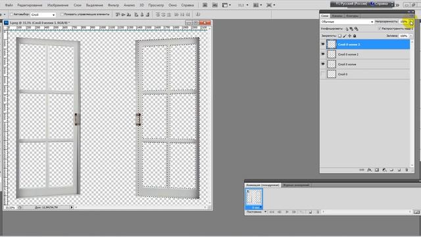Switch to the Каналы tab
The height and width of the screenshot is (237, 421).
point(337,16)
